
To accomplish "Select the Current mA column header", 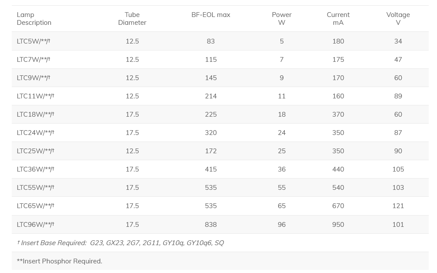I will pyautogui.click(x=338, y=19).
